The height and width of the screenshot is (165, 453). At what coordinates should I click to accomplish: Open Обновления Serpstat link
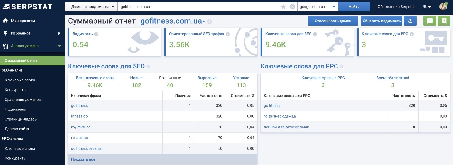396,7
